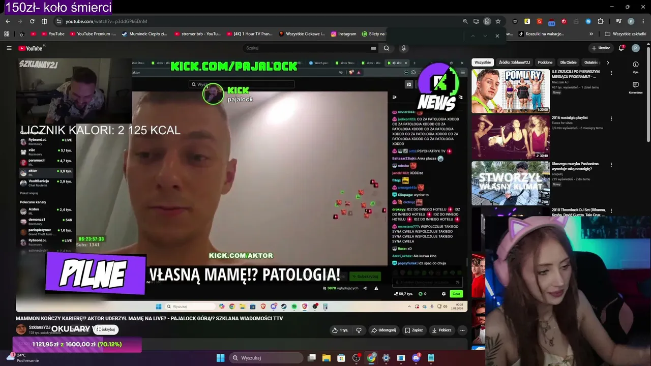Like the video with thumbs up
Image resolution: width=651 pixels, height=366 pixels.
[x=340, y=330]
